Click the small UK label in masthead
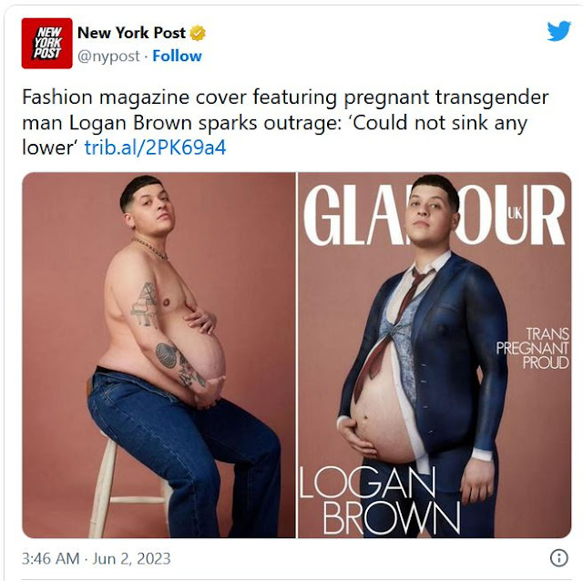This screenshot has height=581, width=583. [x=515, y=213]
